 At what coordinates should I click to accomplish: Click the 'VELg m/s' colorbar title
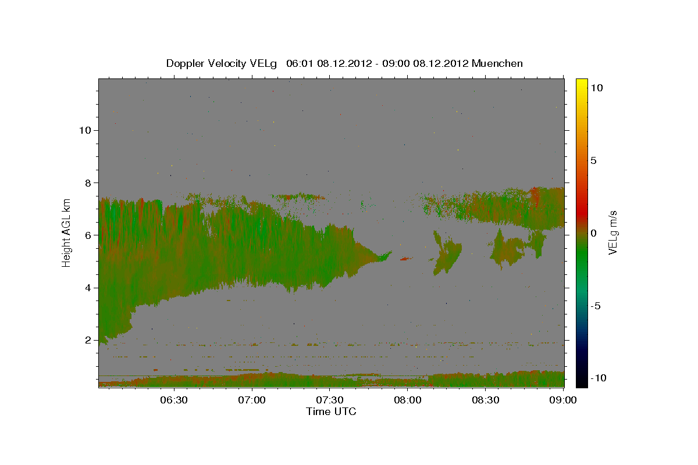click(x=613, y=233)
